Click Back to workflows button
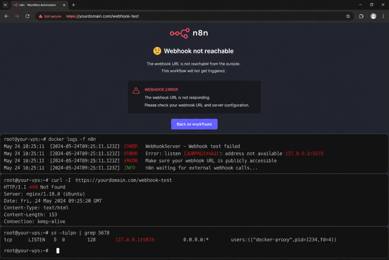Image resolution: width=389 pixels, height=260 pixels. [x=194, y=124]
